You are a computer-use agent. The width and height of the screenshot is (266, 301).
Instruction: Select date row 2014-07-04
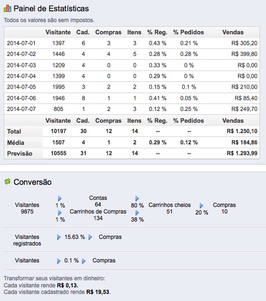point(132,76)
